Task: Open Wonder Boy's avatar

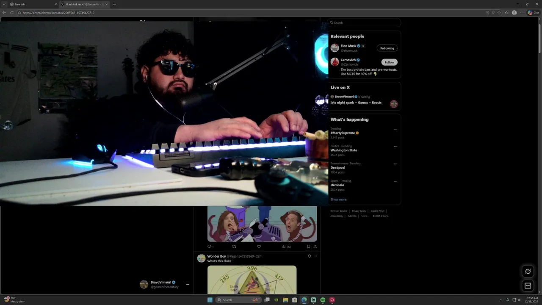Action: pyautogui.click(x=202, y=258)
